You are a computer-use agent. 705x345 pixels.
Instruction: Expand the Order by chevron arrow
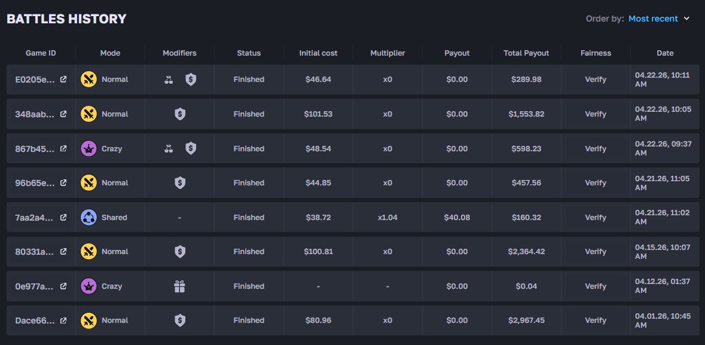(686, 19)
